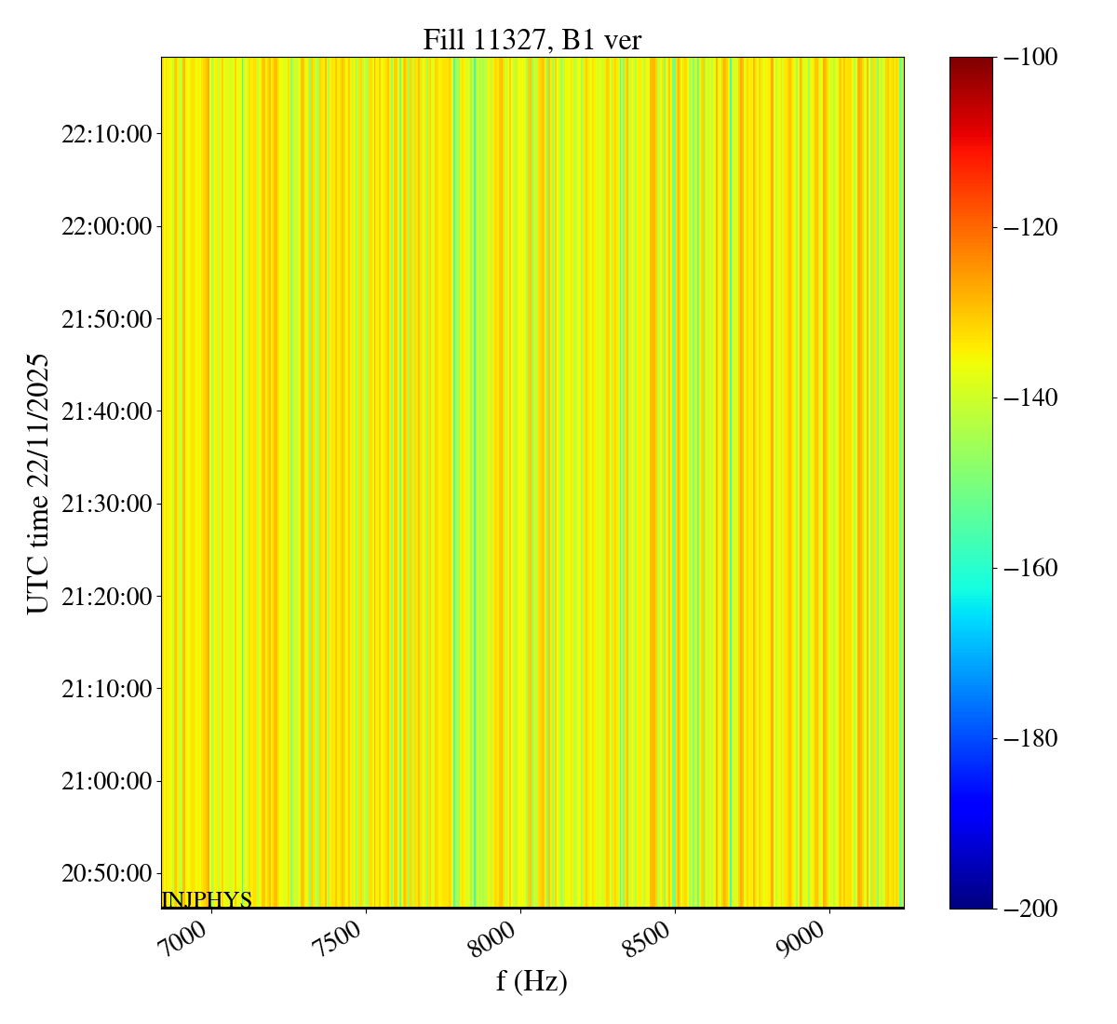This screenshot has width=1117, height=1024.
Task: Click the dark blue bottom of the colorbar
Action: (x=971, y=901)
